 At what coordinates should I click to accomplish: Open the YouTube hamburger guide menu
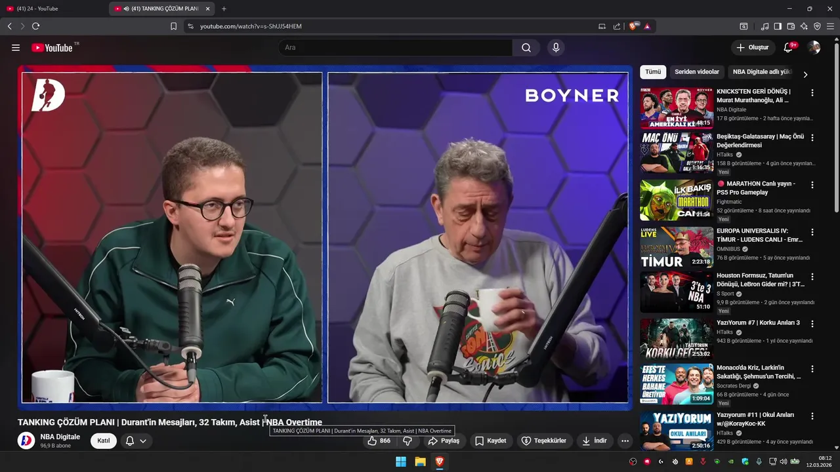(16, 47)
